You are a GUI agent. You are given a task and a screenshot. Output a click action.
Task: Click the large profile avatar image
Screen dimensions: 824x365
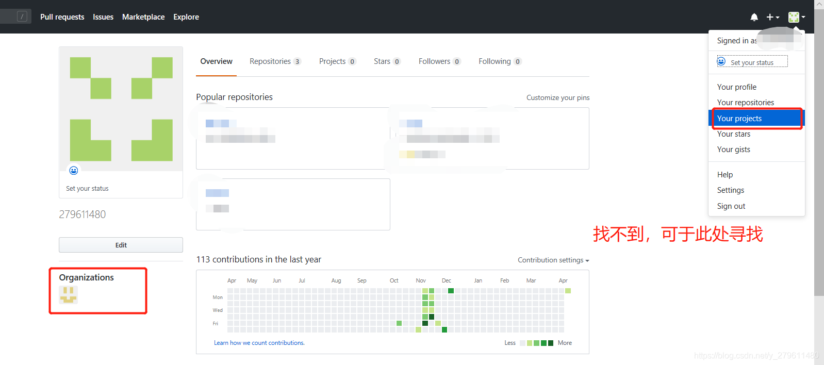tap(121, 109)
